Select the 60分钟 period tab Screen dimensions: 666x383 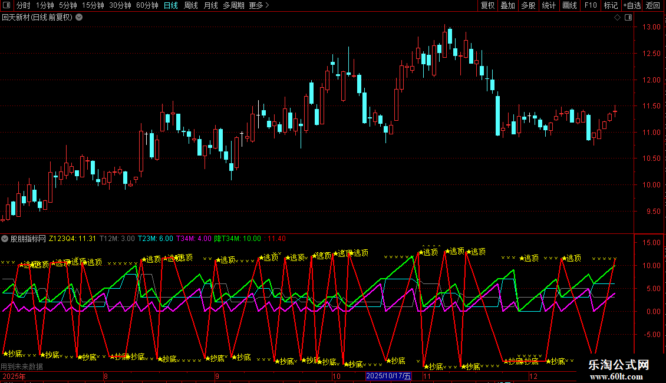point(147,5)
